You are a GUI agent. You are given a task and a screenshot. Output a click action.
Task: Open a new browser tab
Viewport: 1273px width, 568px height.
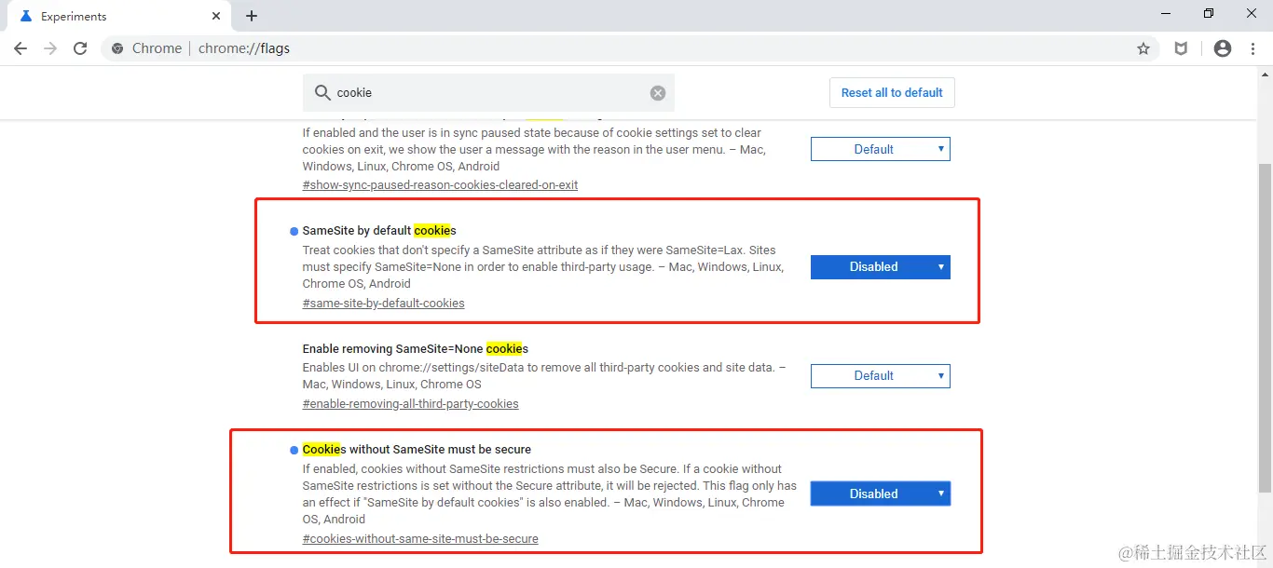click(252, 16)
